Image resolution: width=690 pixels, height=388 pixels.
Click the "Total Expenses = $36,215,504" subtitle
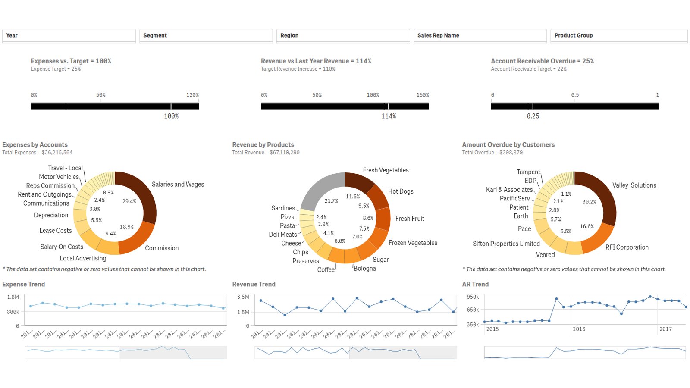pos(38,153)
